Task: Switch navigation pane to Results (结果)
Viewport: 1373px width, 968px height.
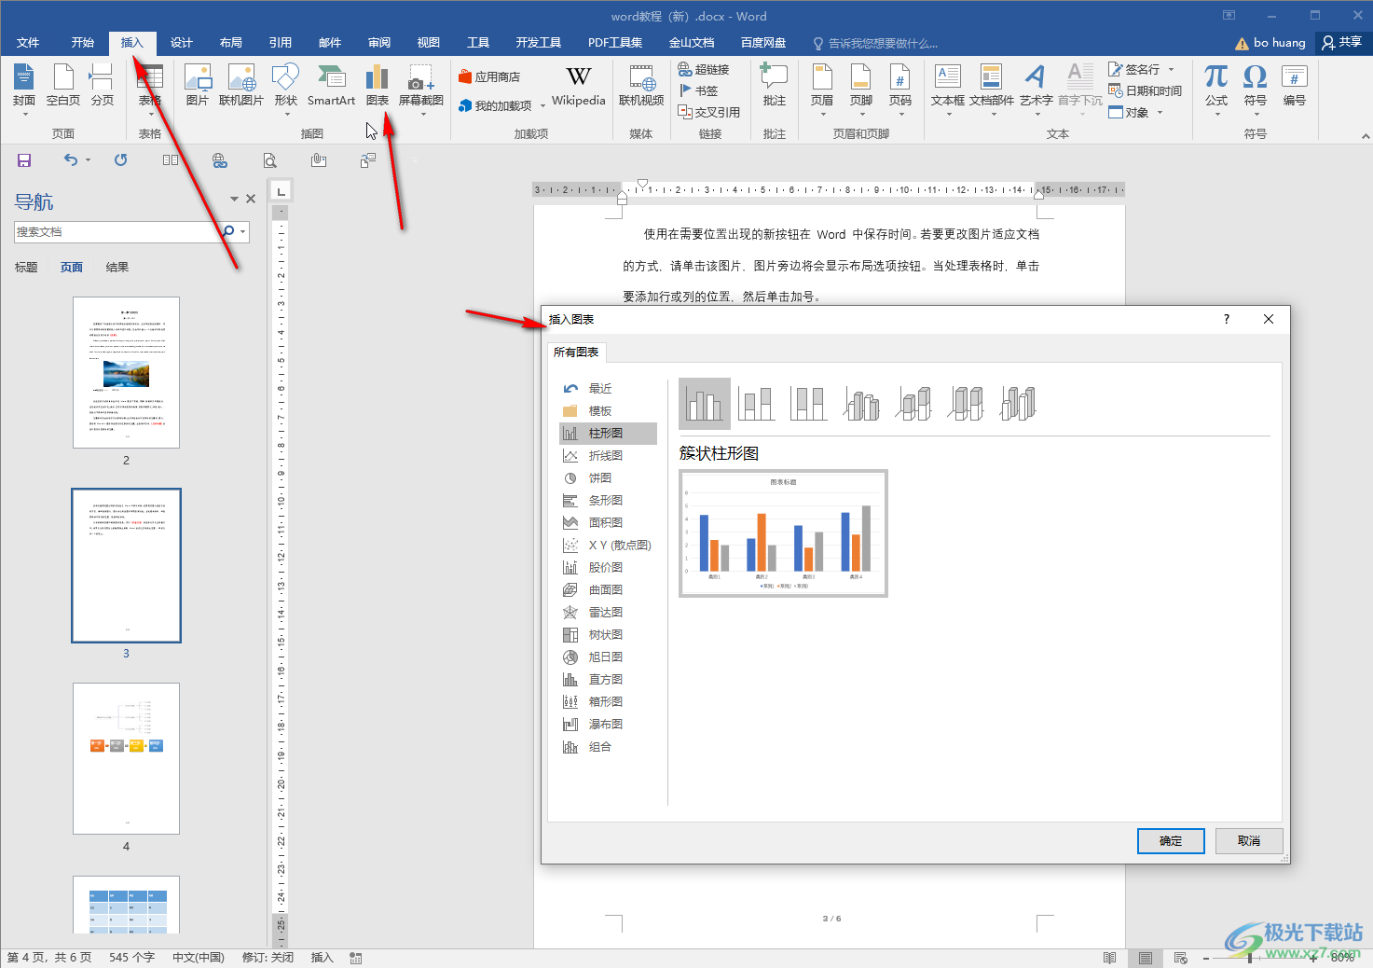Action: tap(117, 268)
